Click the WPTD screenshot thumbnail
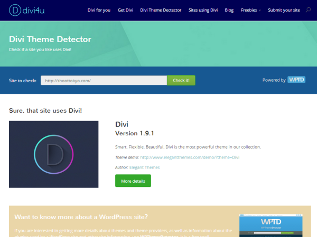This screenshot has width=317, height=237. coord(271,225)
